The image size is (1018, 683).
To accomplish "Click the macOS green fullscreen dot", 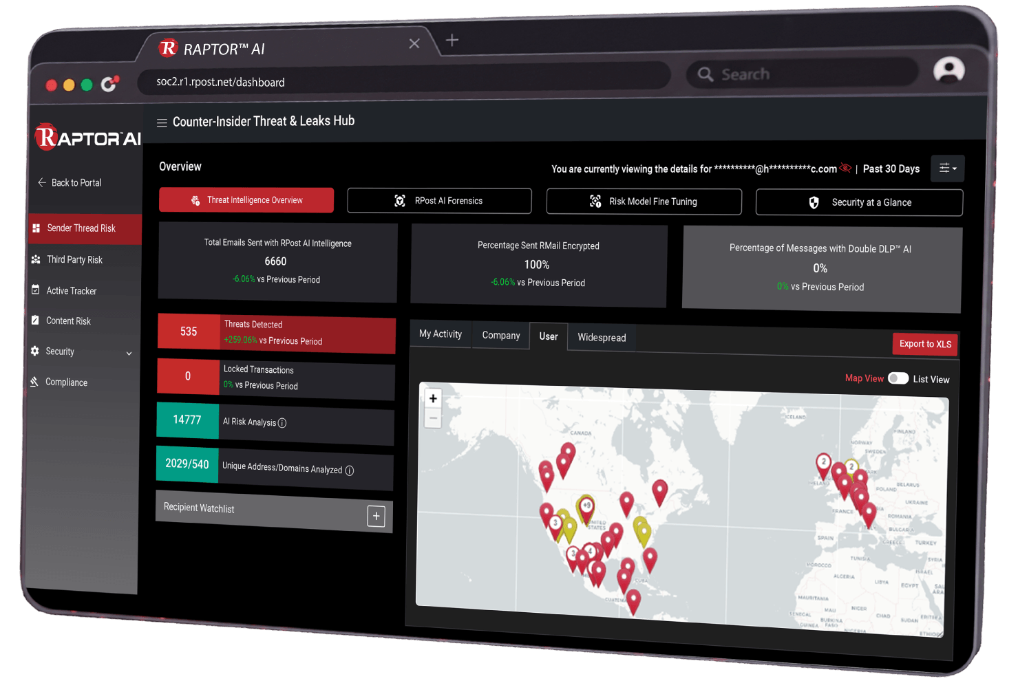I will [x=87, y=85].
